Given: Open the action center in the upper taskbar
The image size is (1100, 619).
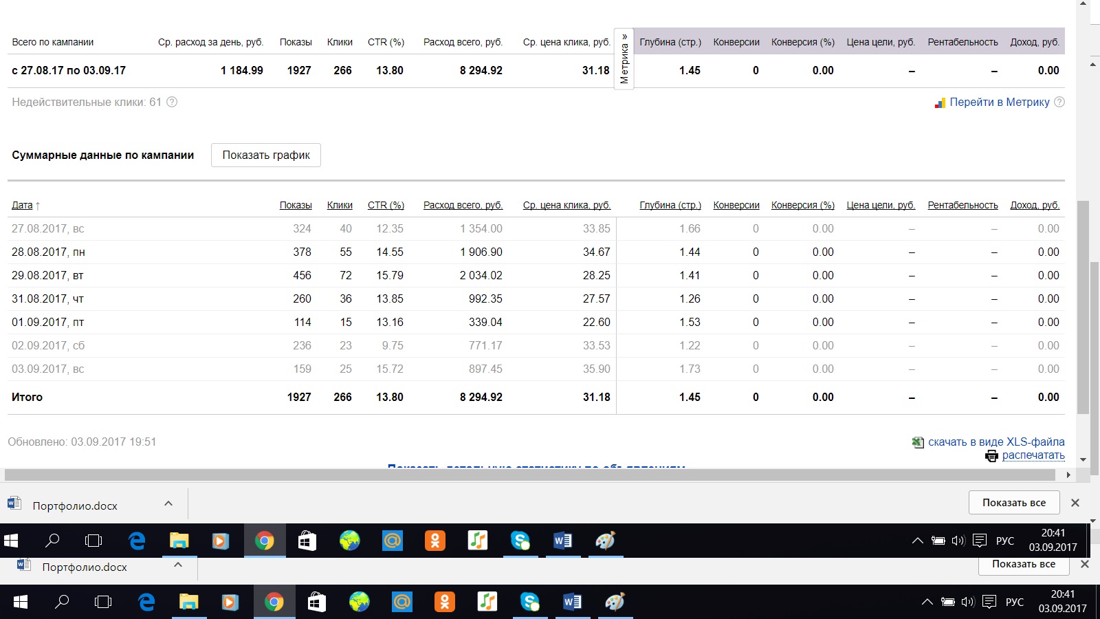Looking at the screenshot, I should 980,541.
